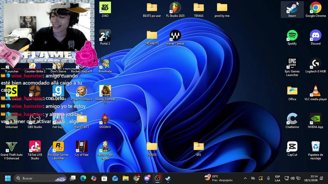Open the Google Chrome desktop shortcut
328x184 pixels.
click(x=316, y=10)
